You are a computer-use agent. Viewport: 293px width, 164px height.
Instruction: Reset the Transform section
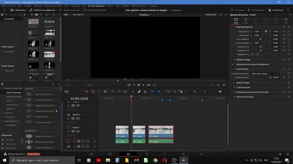click(x=289, y=27)
